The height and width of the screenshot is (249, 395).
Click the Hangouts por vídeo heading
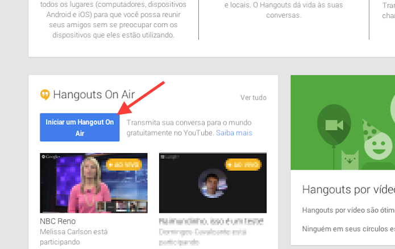348,189
